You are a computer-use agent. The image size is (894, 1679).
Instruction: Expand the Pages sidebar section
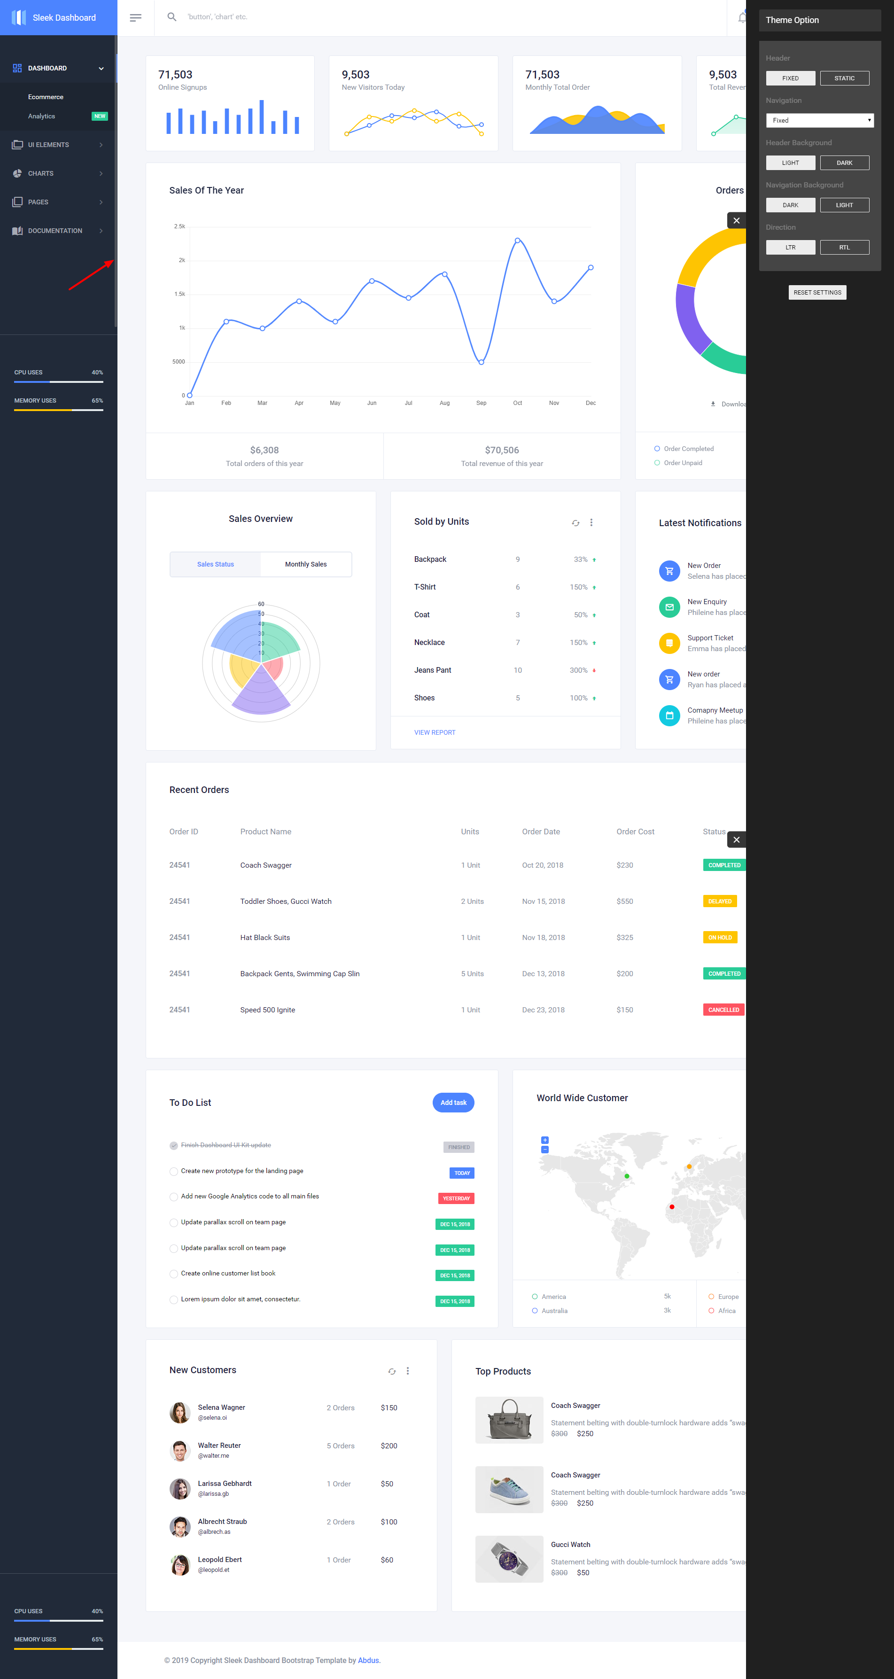(57, 202)
